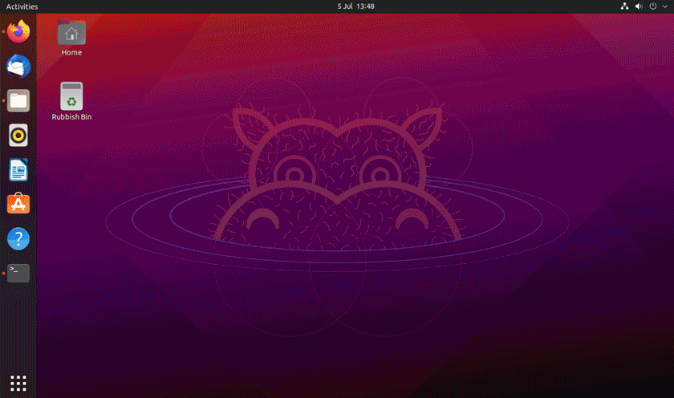Click the Home label text
The width and height of the screenshot is (674, 398).
click(71, 52)
